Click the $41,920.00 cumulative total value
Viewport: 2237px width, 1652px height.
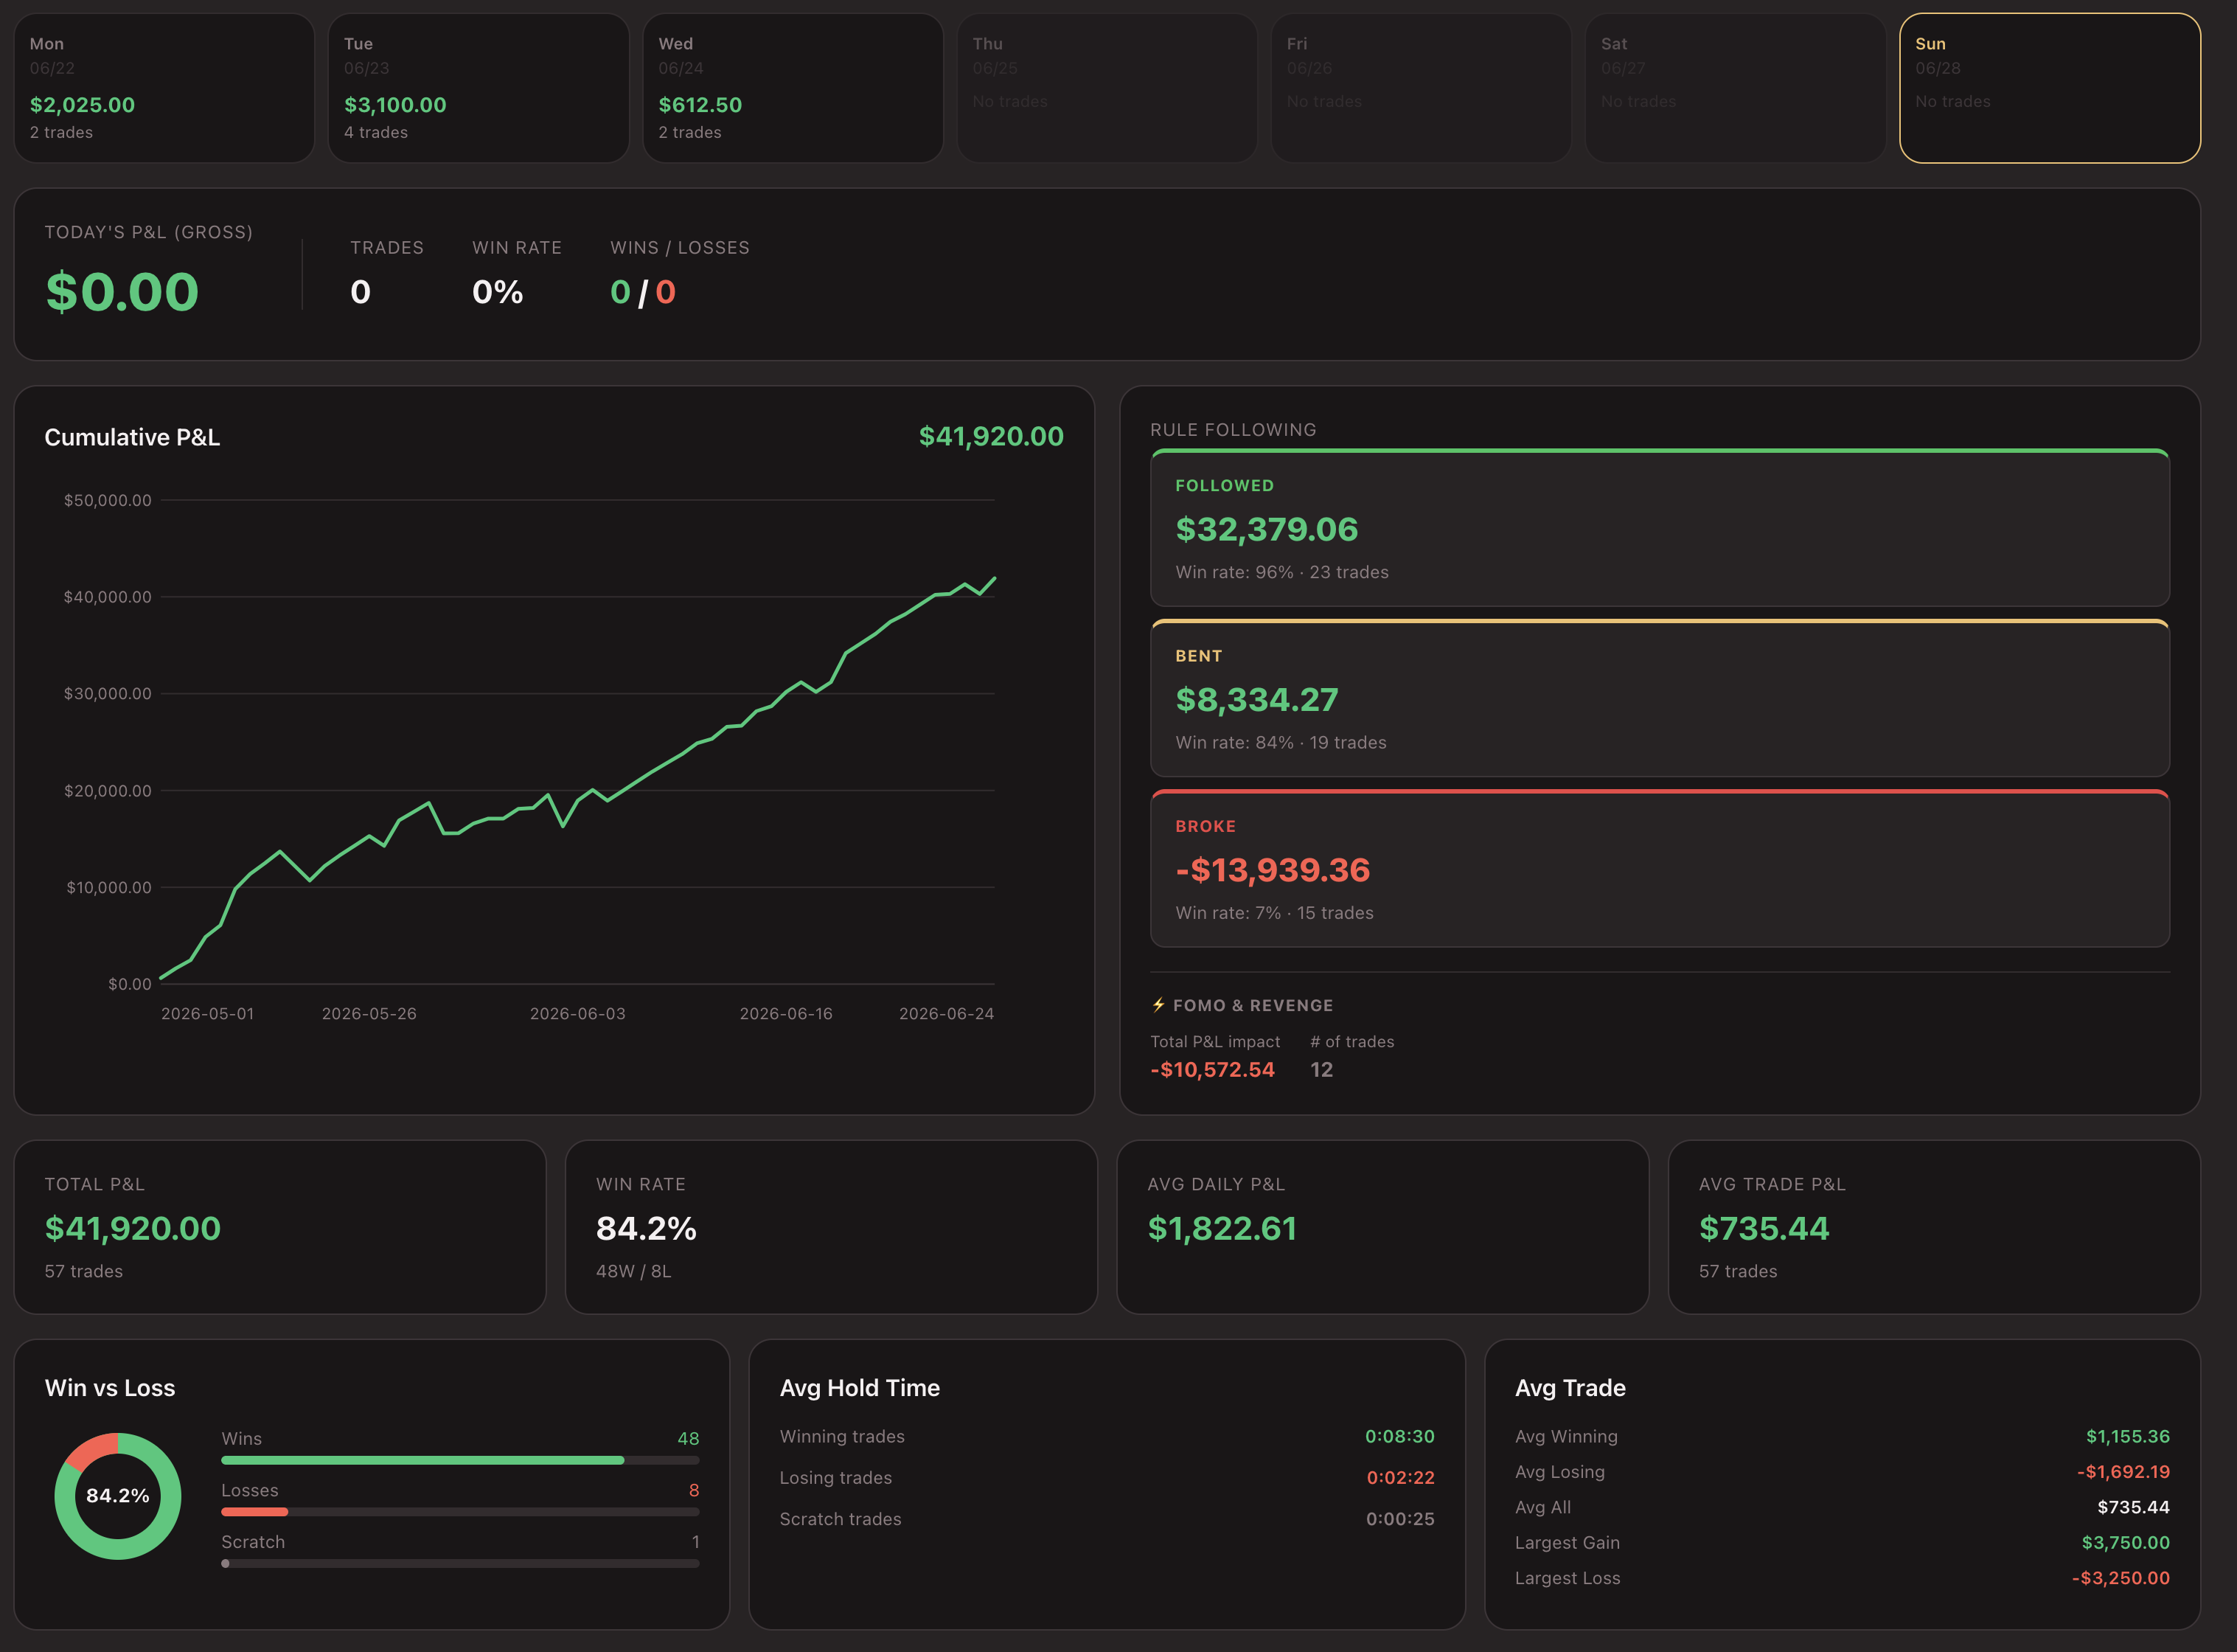click(x=992, y=436)
